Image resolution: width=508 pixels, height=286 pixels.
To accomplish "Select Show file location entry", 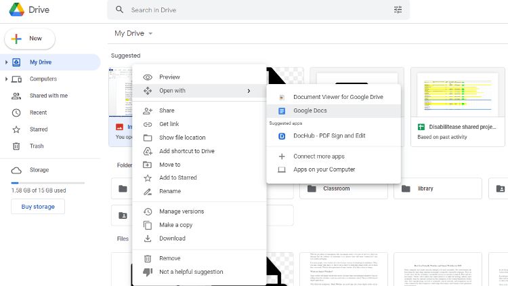I will pyautogui.click(x=199, y=138).
